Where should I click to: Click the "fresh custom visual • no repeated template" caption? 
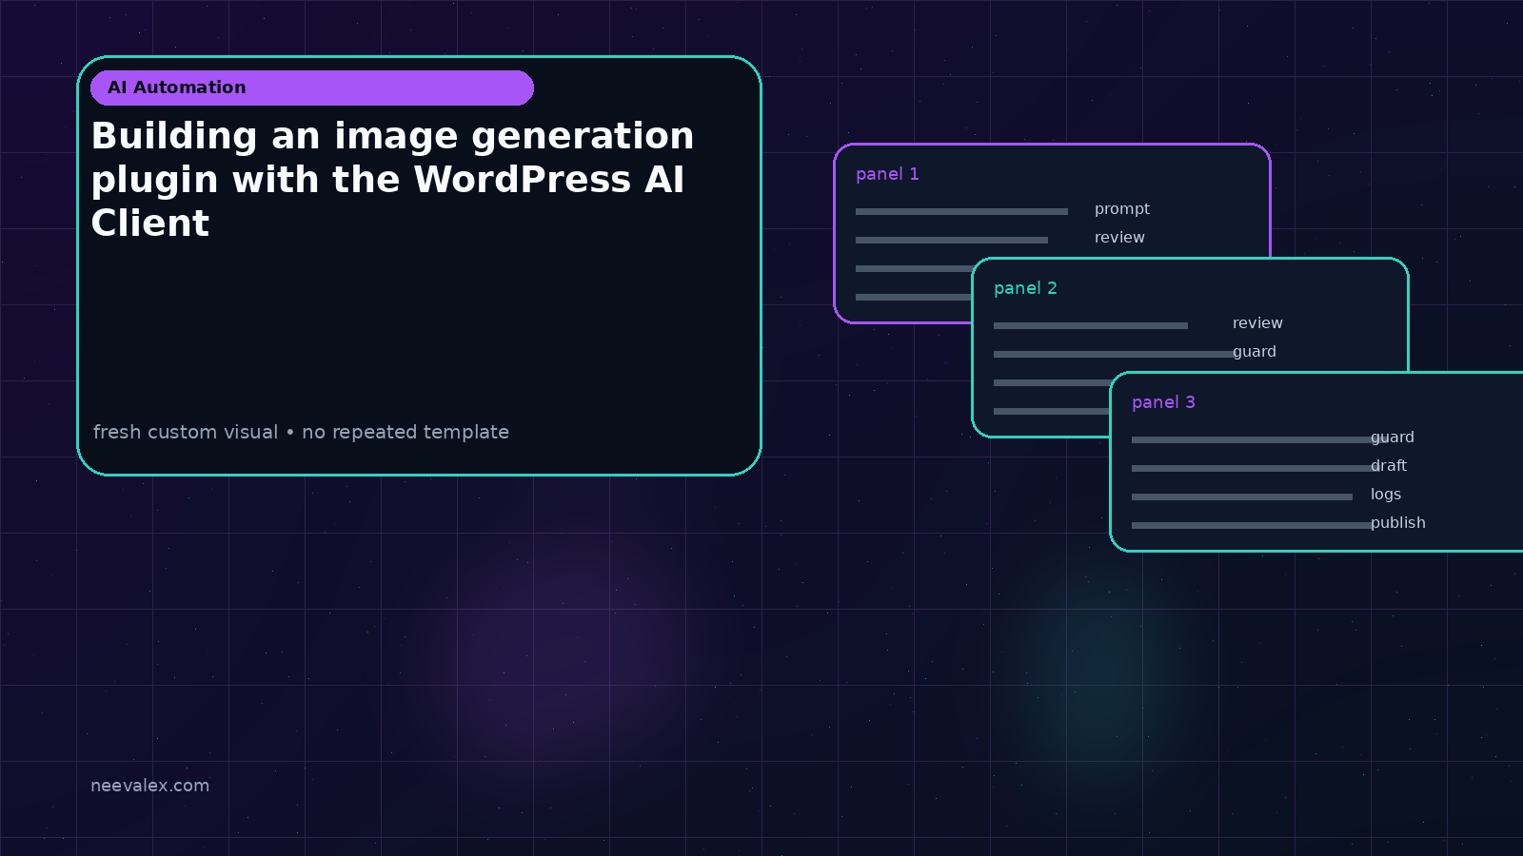(x=301, y=432)
